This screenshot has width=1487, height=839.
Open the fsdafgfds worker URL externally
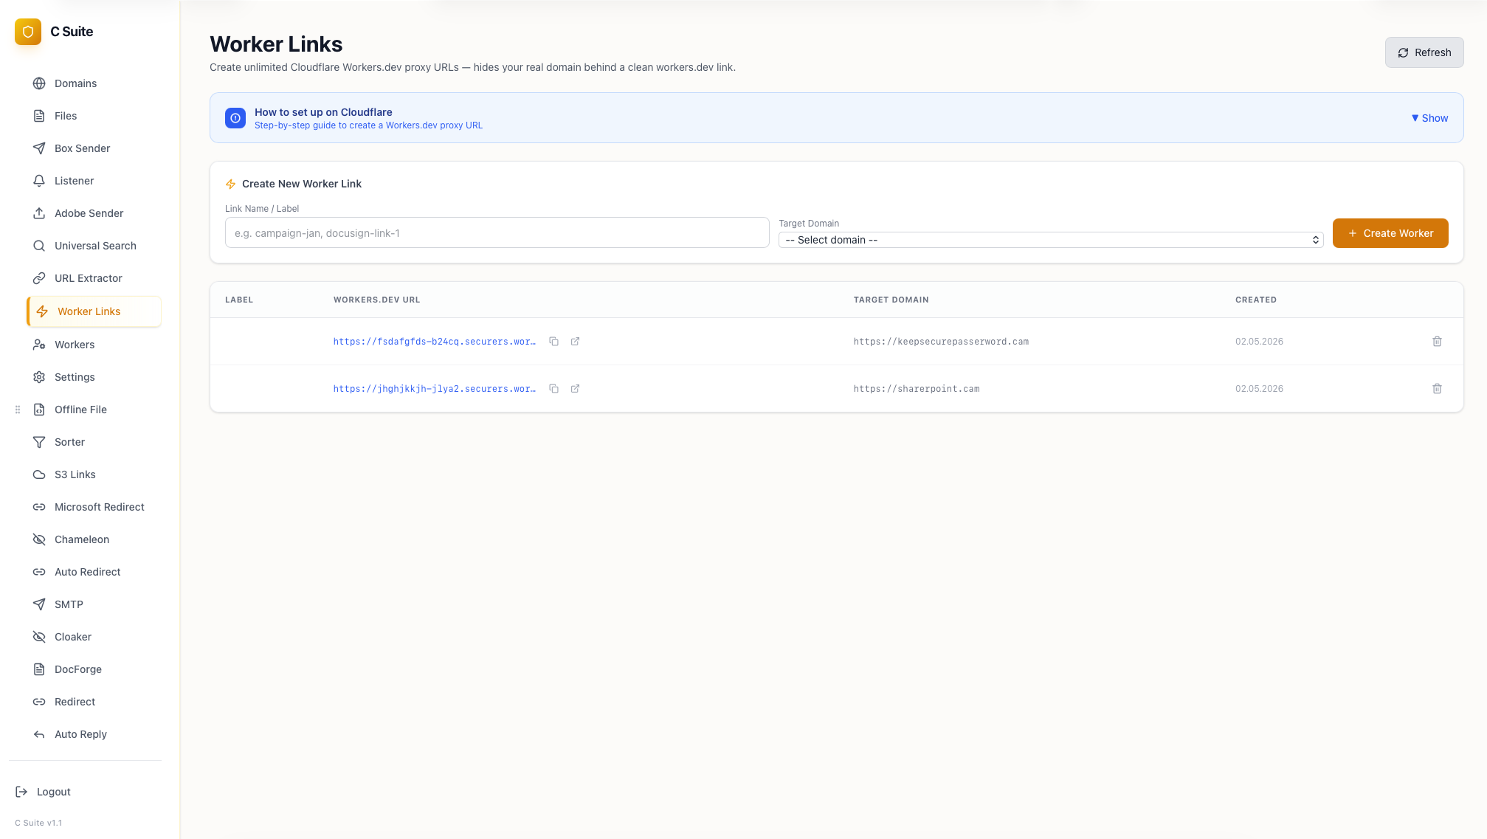coord(575,342)
